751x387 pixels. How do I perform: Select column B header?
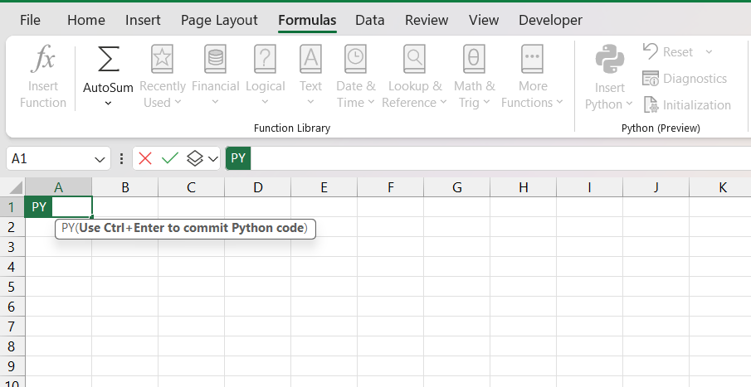click(125, 187)
